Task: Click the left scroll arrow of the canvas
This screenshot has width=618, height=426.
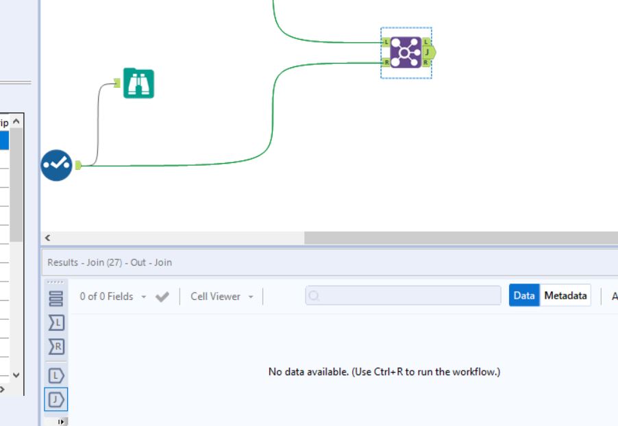Action: [47, 237]
